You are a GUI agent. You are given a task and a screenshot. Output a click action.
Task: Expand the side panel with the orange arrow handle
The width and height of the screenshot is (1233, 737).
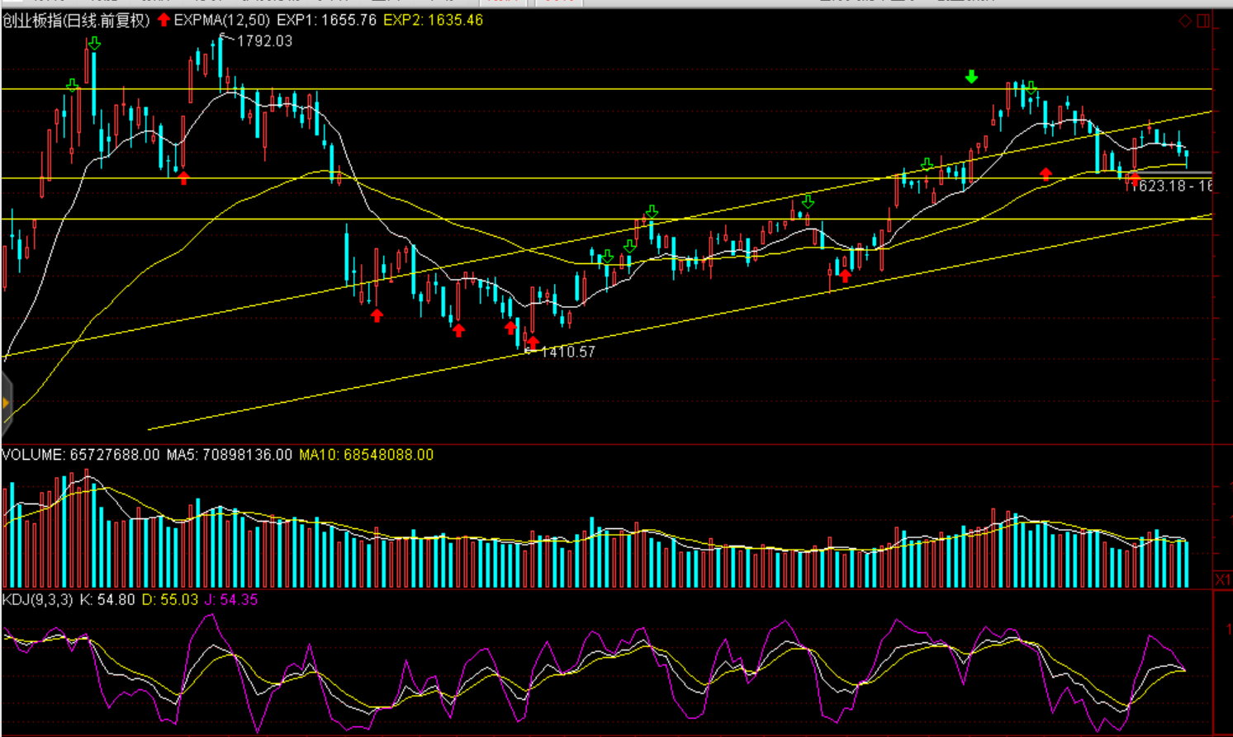[6, 403]
